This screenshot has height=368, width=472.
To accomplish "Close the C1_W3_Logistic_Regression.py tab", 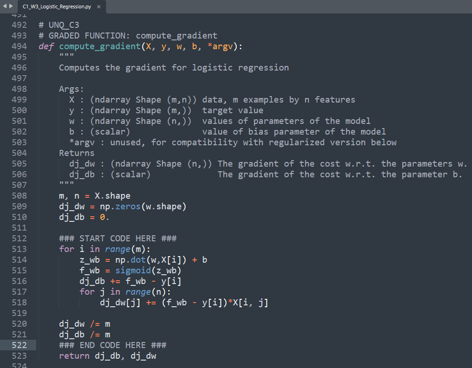I will 98,7.
